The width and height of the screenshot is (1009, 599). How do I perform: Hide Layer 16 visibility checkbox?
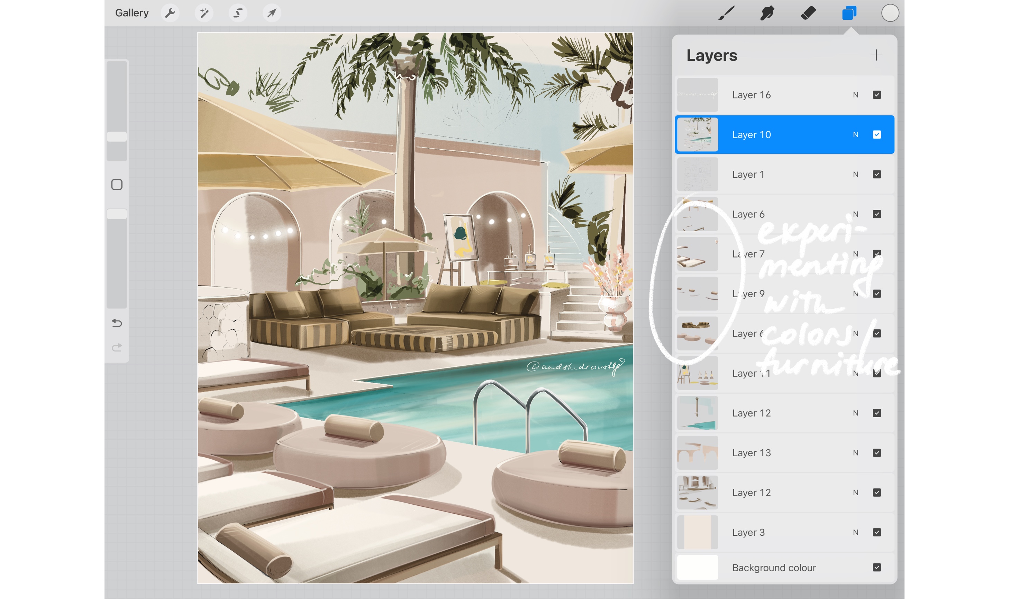[x=876, y=95]
